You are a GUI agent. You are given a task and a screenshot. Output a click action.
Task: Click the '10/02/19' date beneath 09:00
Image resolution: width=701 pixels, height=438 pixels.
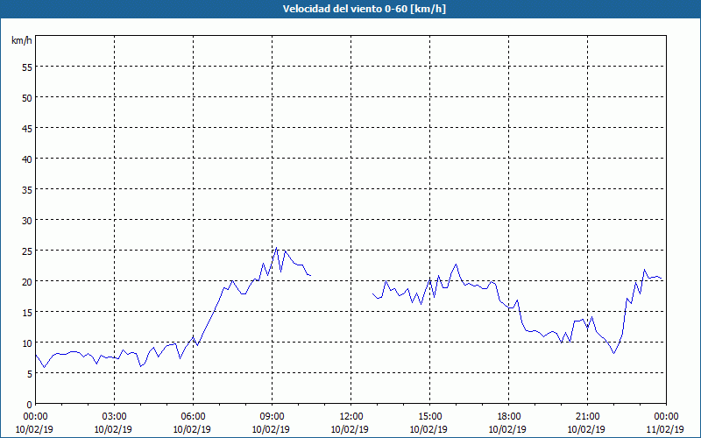pyautogui.click(x=271, y=429)
